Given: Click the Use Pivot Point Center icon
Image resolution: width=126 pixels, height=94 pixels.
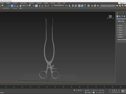Looking at the screenshot, I should point(30,6).
